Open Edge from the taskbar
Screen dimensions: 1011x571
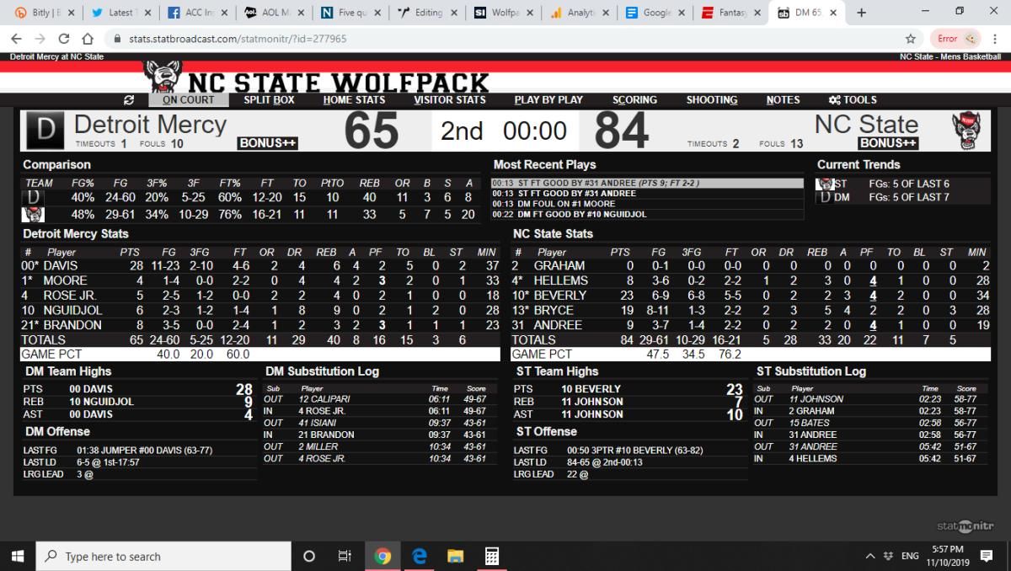tap(419, 556)
